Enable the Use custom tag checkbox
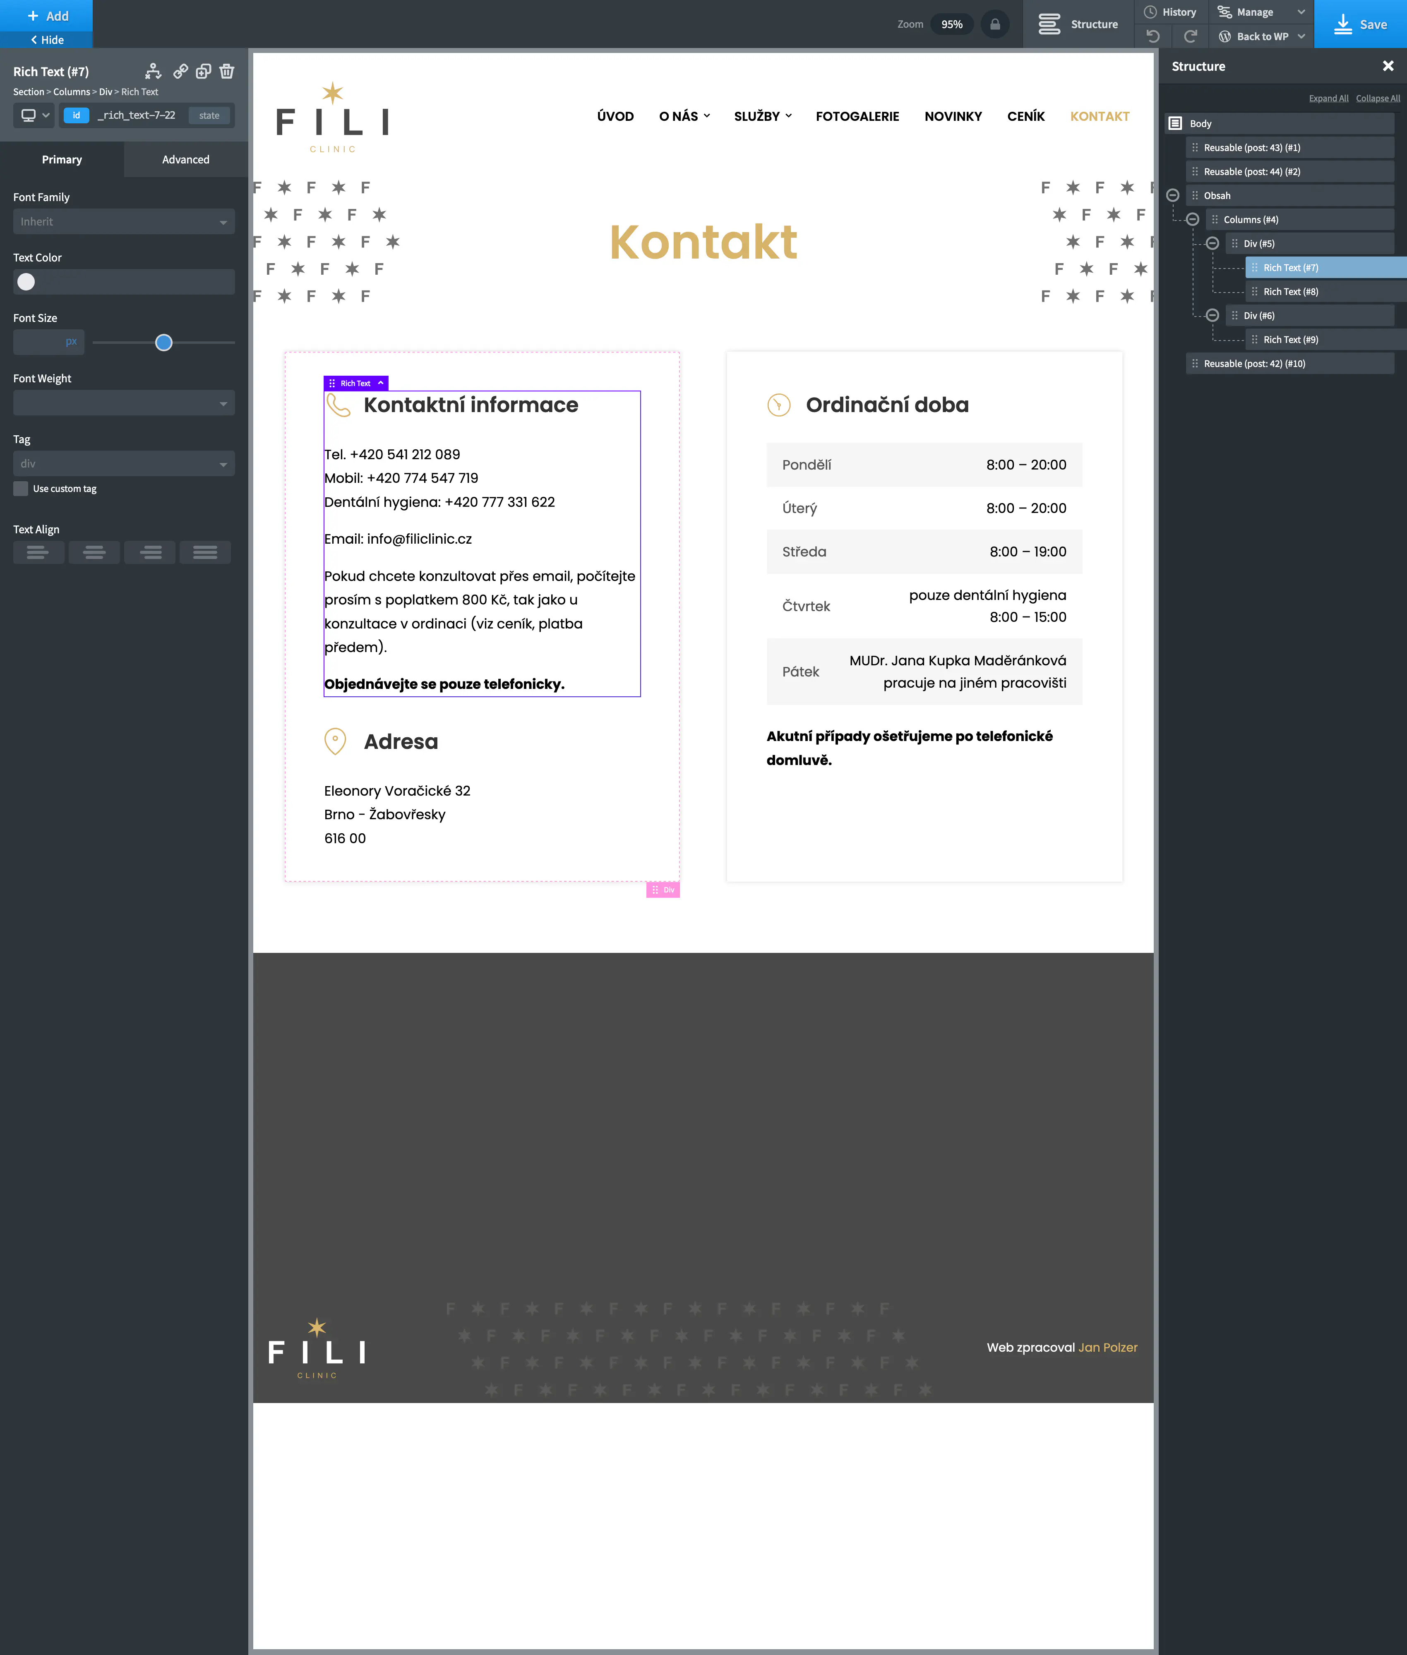This screenshot has width=1407, height=1655. pyautogui.click(x=21, y=488)
